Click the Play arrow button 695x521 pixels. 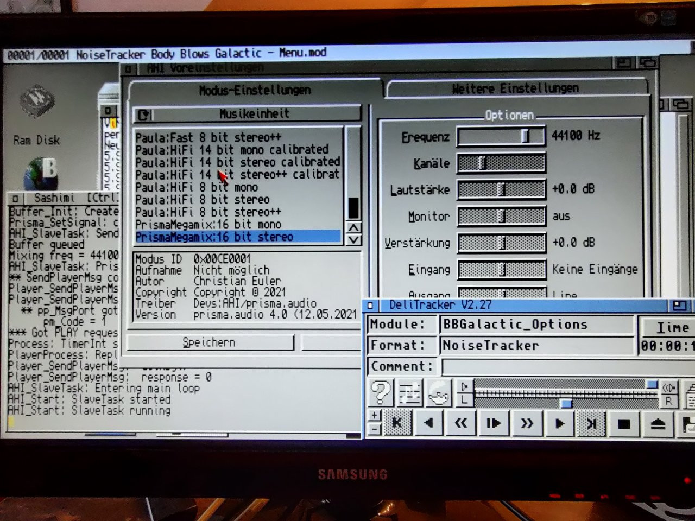pos(559,424)
